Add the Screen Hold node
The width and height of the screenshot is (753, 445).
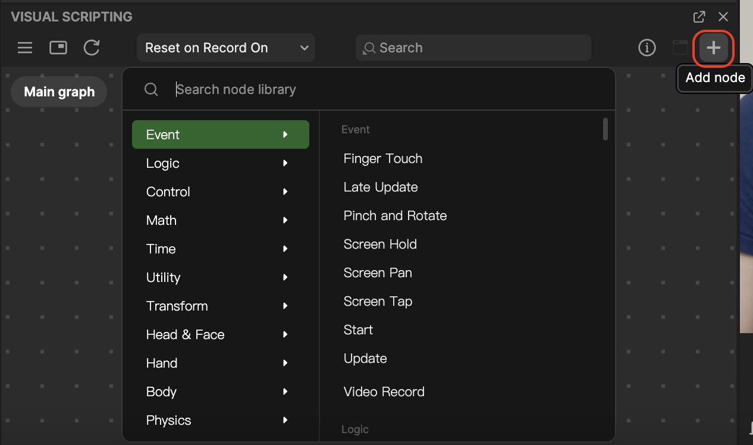point(380,245)
